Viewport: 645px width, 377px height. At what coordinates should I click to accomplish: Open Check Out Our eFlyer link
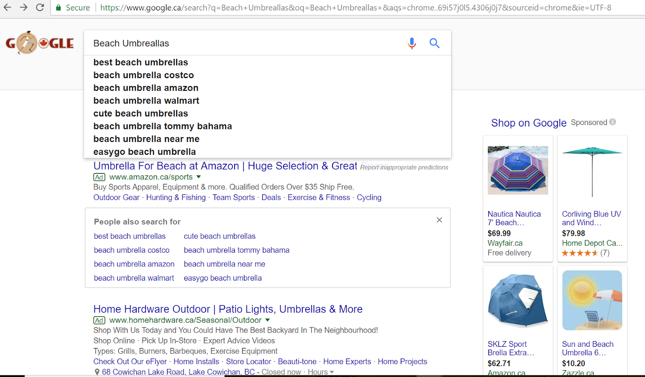pyautogui.click(x=130, y=362)
